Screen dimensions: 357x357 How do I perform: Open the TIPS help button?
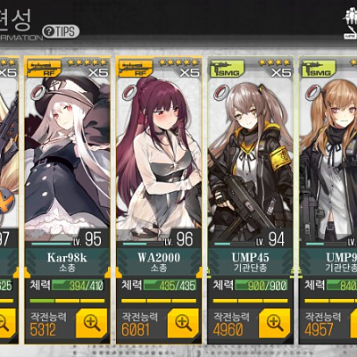61,31
